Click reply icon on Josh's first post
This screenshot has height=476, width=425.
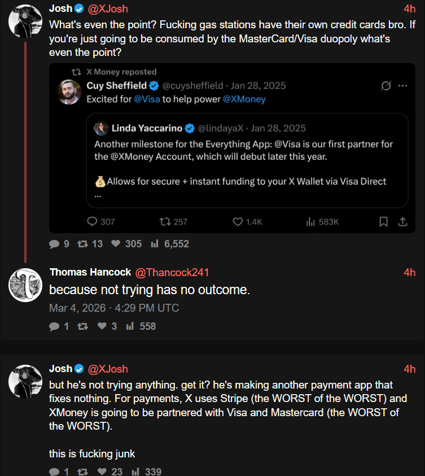[54, 244]
